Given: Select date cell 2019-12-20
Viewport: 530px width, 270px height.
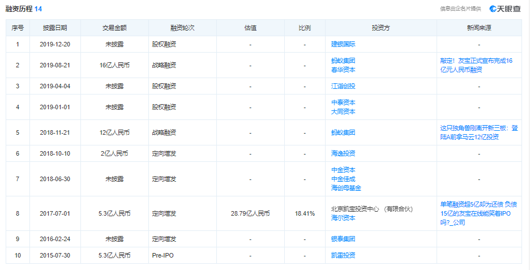Looking at the screenshot, I should pyautogui.click(x=55, y=44).
